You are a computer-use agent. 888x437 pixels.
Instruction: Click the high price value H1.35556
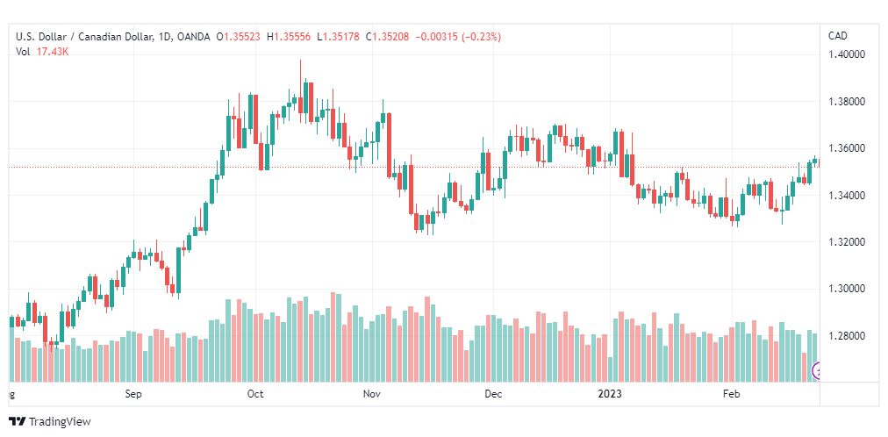point(290,37)
